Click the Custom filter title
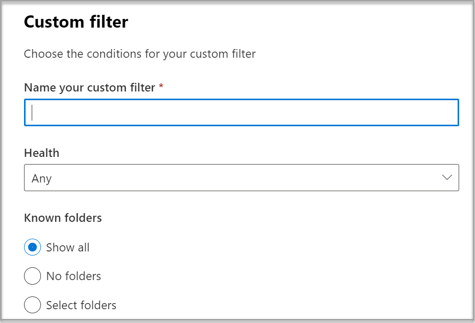This screenshot has height=323, width=475. [76, 22]
